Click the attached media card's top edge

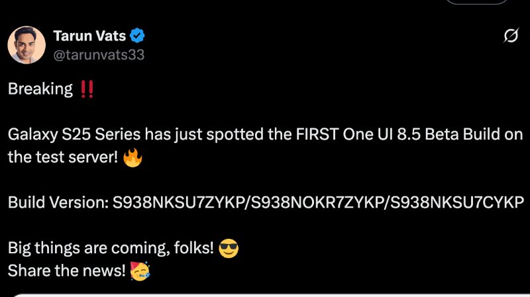click(265, 295)
